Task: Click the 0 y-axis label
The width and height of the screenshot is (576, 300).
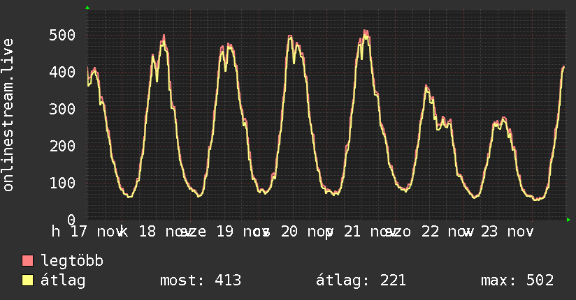Action: point(71,220)
